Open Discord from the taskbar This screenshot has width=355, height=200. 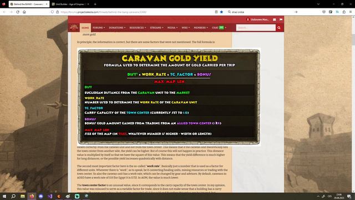(40, 196)
